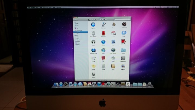The height and width of the screenshot is (110, 195).
Task: Select the Image Capture application icon
Action: pos(94,74)
